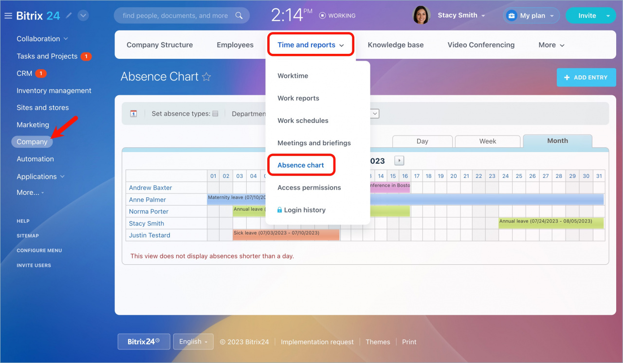Switch to Employees tab
Image resolution: width=623 pixels, height=363 pixels.
pyautogui.click(x=235, y=45)
